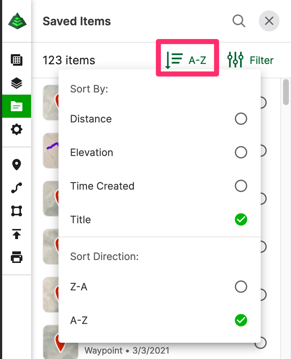Click the saved items list scrollbar
This screenshot has width=291, height=359.
point(286,92)
